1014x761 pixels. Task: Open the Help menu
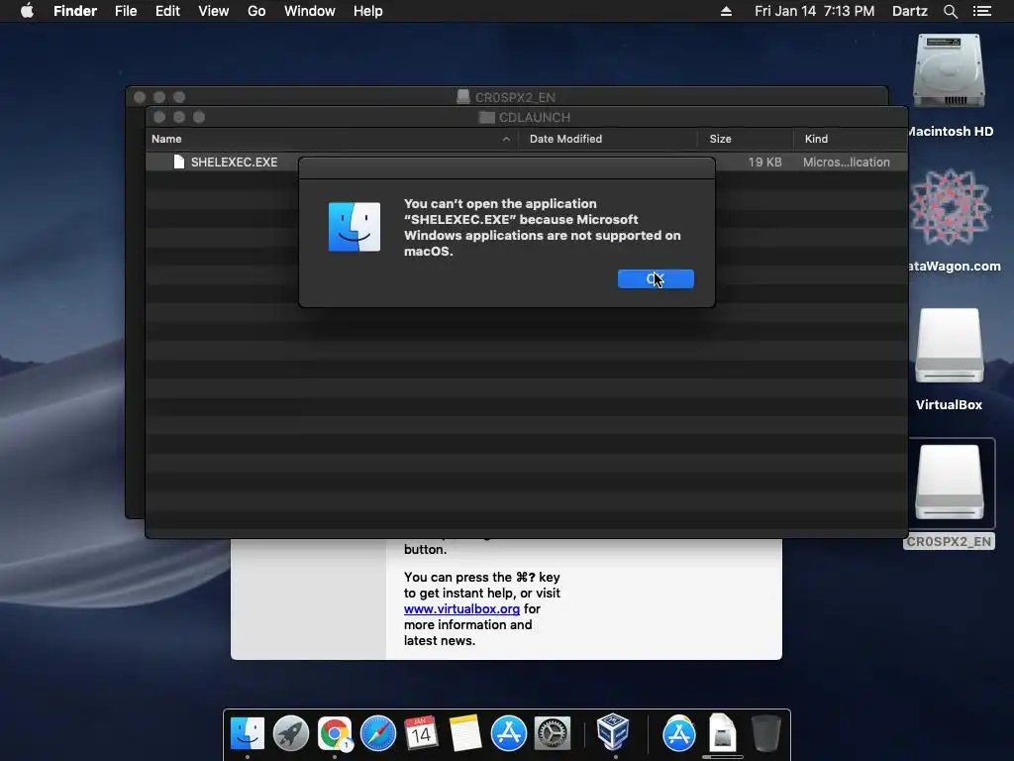[368, 11]
